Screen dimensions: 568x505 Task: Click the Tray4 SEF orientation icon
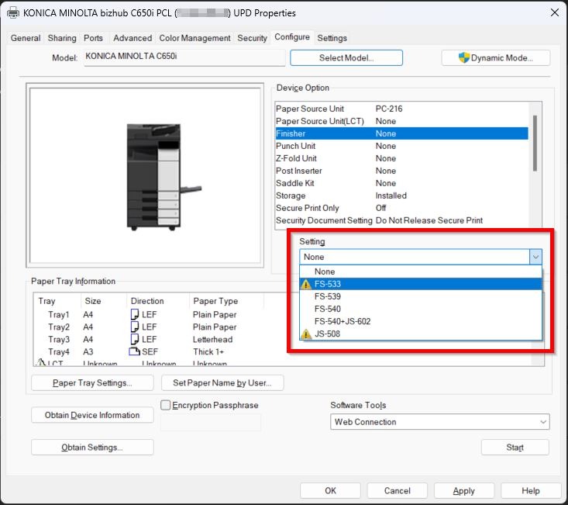pos(134,351)
